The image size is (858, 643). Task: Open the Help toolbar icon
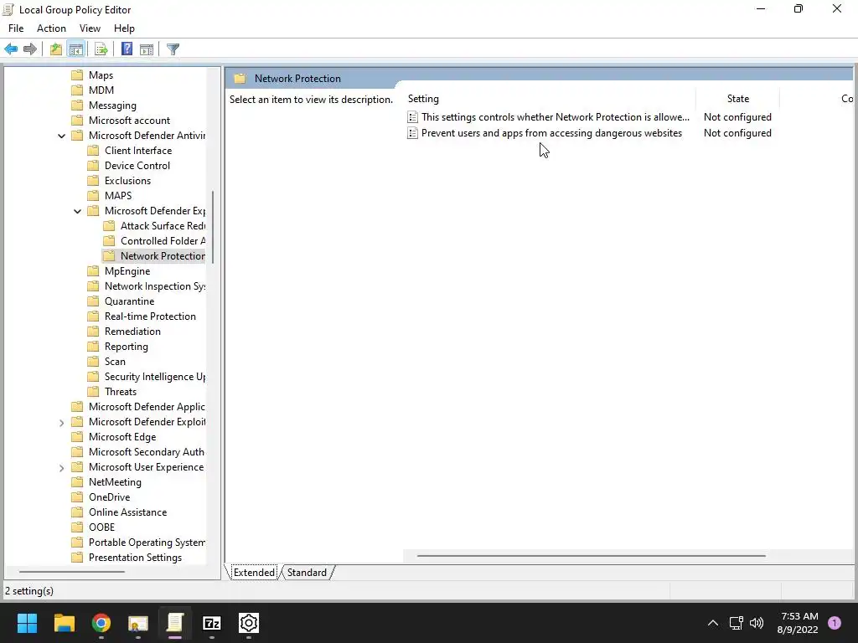pos(127,49)
